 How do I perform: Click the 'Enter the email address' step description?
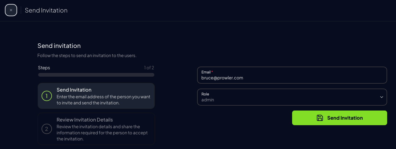[x=104, y=100]
